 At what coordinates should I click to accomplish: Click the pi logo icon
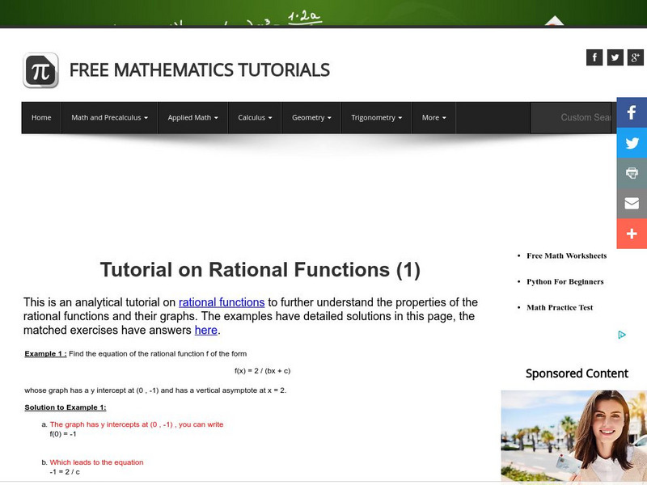pyautogui.click(x=40, y=70)
